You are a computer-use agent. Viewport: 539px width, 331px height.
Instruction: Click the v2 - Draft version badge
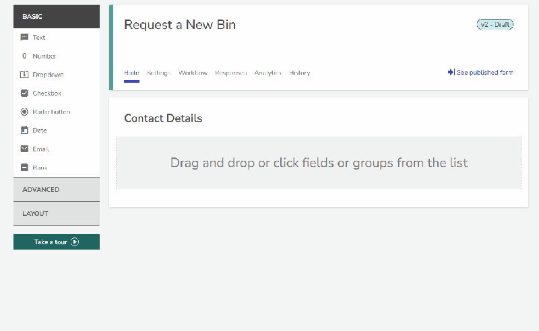pos(495,24)
